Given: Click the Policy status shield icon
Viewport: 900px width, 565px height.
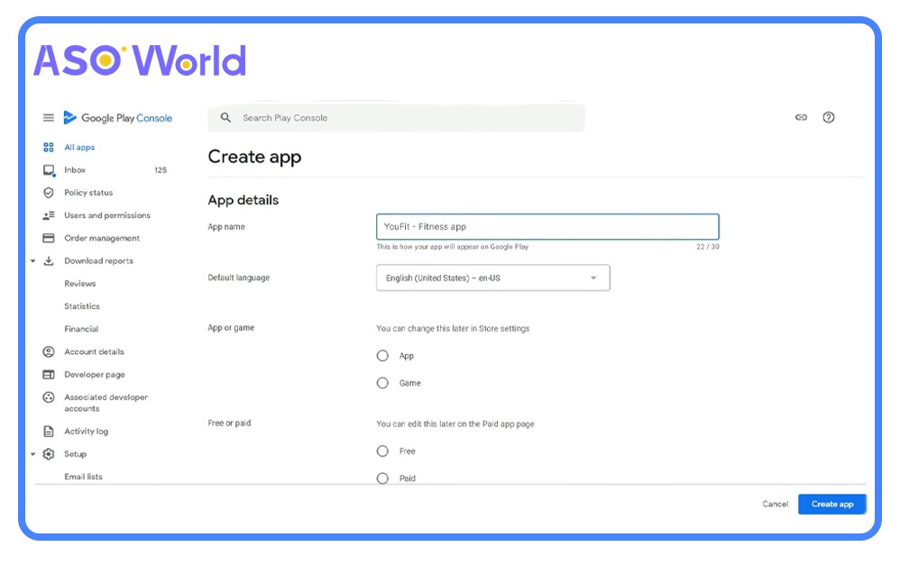Looking at the screenshot, I should click(x=48, y=193).
